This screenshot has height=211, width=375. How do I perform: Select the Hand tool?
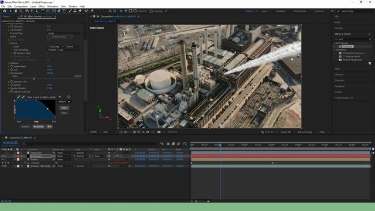coord(16,11)
